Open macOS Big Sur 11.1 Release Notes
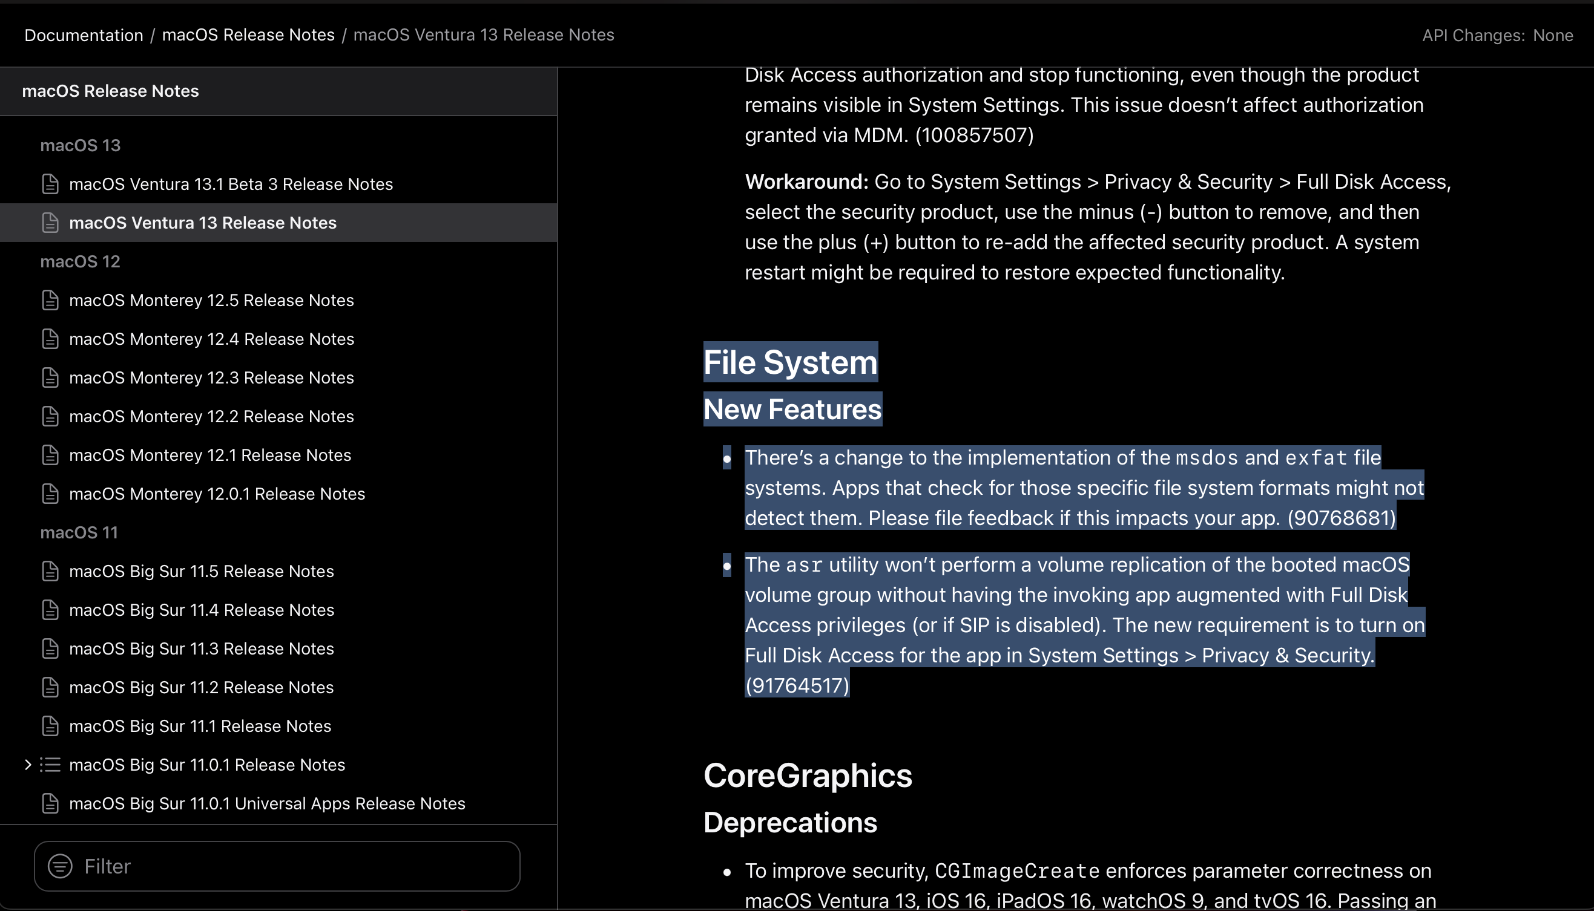1594x911 pixels. point(200,726)
